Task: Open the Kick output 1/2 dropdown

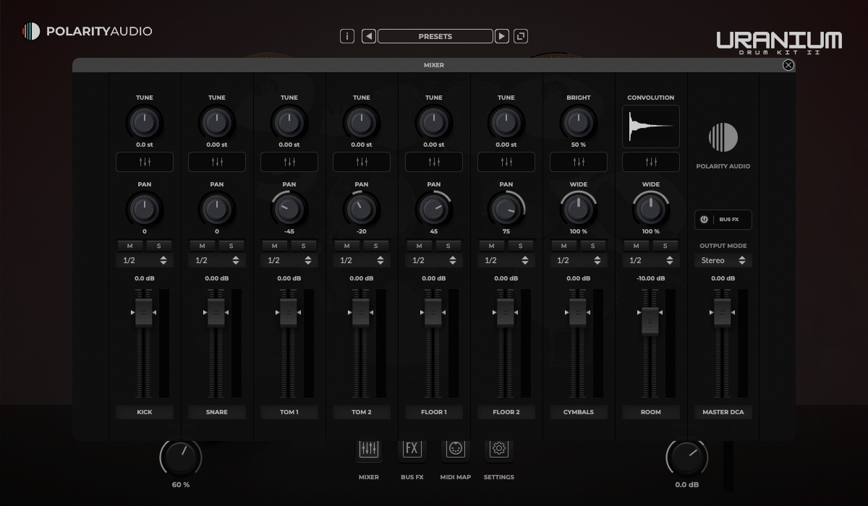Action: tap(145, 260)
